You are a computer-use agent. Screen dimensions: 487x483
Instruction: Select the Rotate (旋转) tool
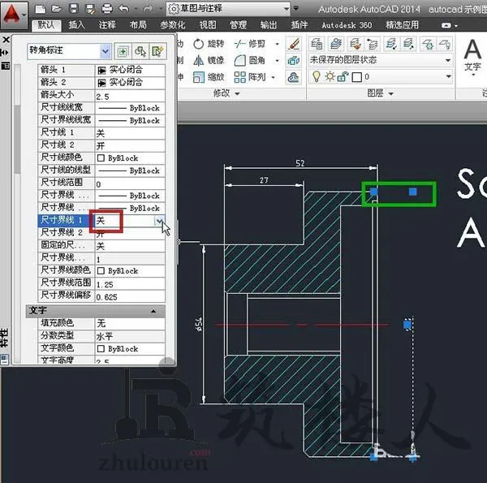pyautogui.click(x=209, y=44)
